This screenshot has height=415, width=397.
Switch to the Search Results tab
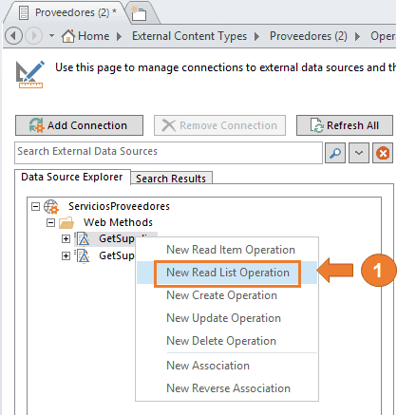click(171, 179)
